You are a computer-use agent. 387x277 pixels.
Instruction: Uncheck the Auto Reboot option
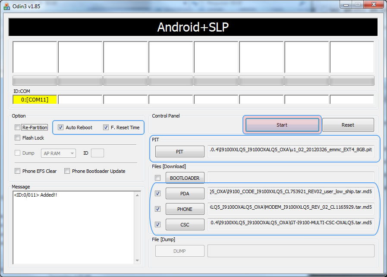click(60, 127)
